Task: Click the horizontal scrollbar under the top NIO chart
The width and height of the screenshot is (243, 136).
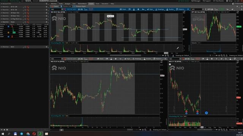Action: pos(126,56)
